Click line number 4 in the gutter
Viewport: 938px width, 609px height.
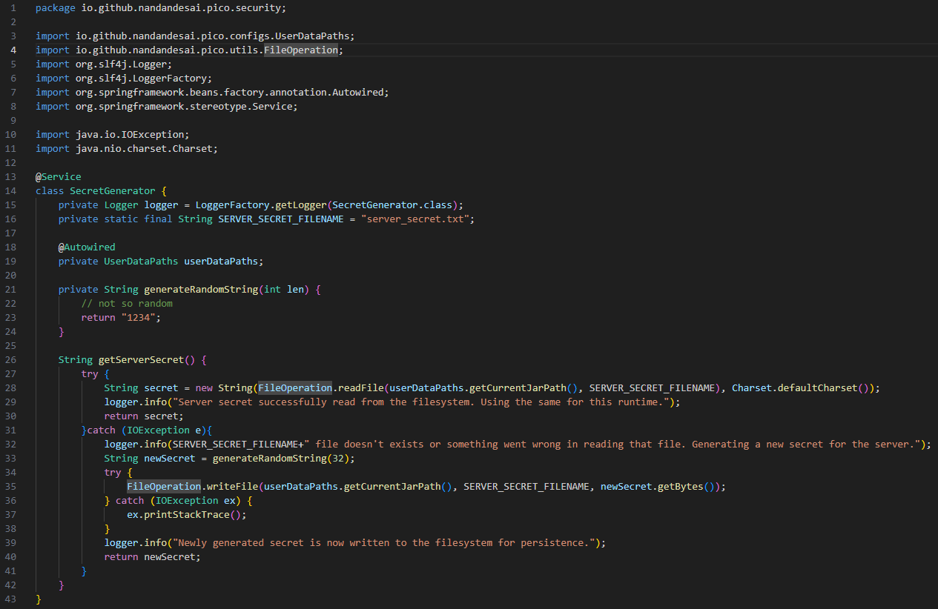coord(14,50)
